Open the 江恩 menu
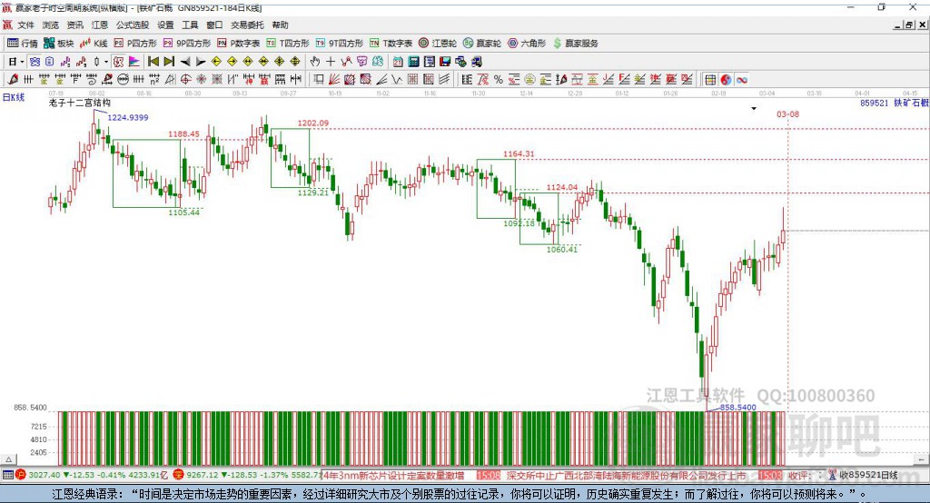This screenshot has width=930, height=503. pyautogui.click(x=100, y=25)
